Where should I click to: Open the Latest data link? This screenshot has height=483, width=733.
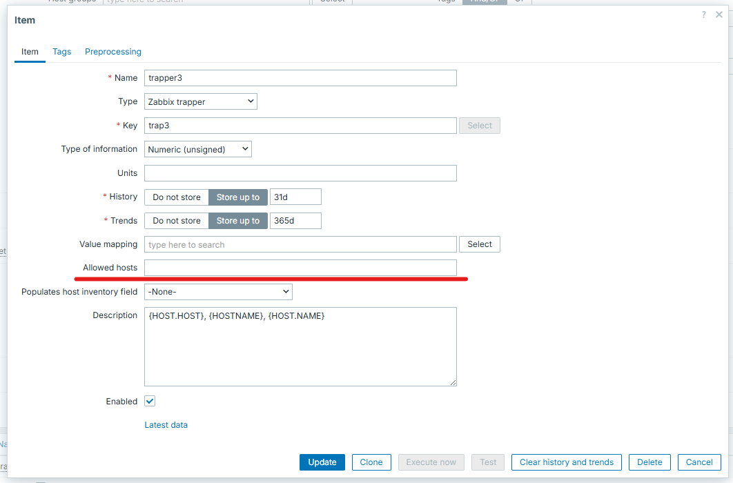166,425
